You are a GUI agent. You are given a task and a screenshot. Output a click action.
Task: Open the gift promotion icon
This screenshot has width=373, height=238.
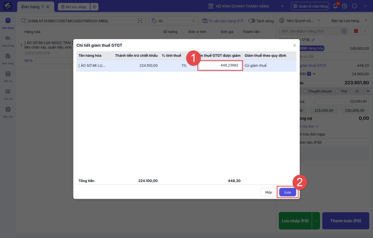coord(356,31)
